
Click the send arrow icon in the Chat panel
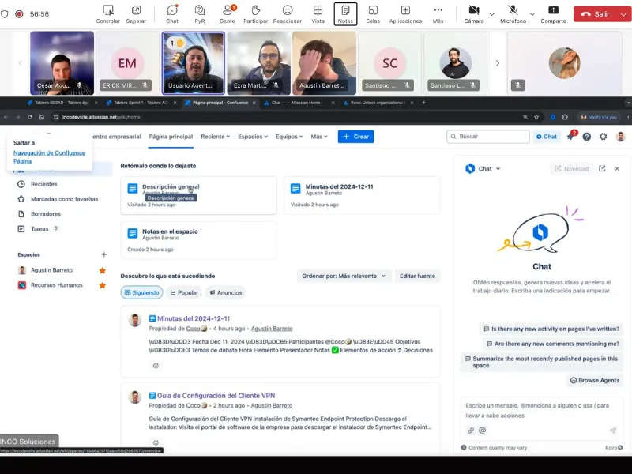pos(612,430)
